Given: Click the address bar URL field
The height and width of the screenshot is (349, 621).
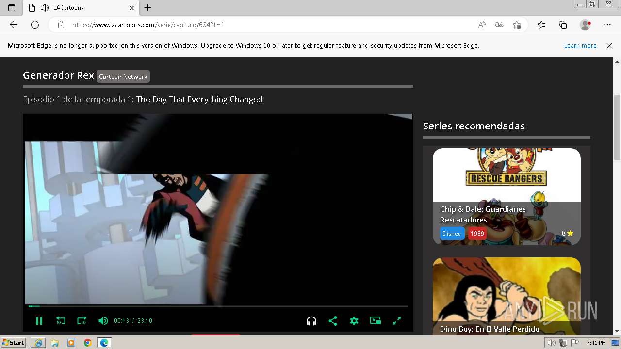Looking at the screenshot, I should point(272,25).
